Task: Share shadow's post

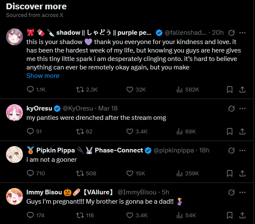Action: 242,90
